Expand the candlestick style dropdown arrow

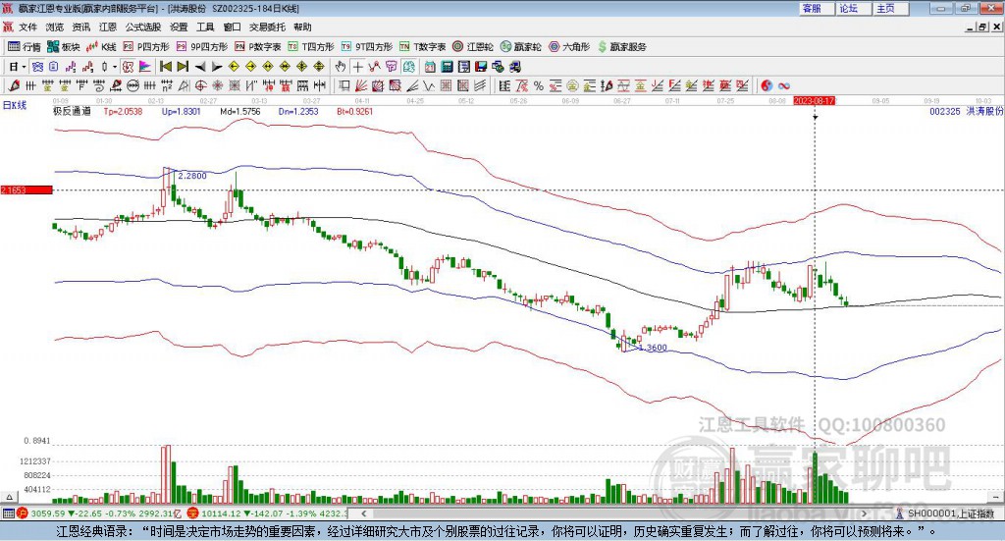(x=115, y=67)
